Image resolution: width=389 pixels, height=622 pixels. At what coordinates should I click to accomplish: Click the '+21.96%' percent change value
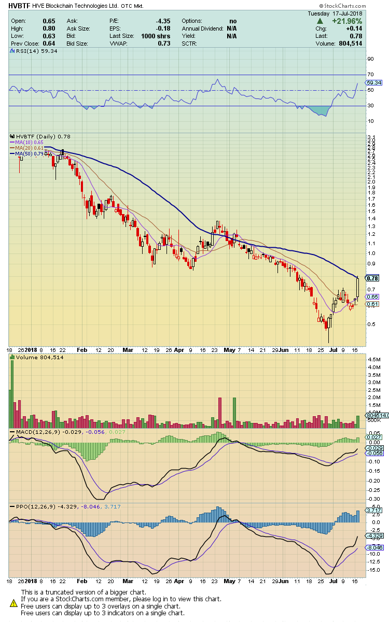347,21
